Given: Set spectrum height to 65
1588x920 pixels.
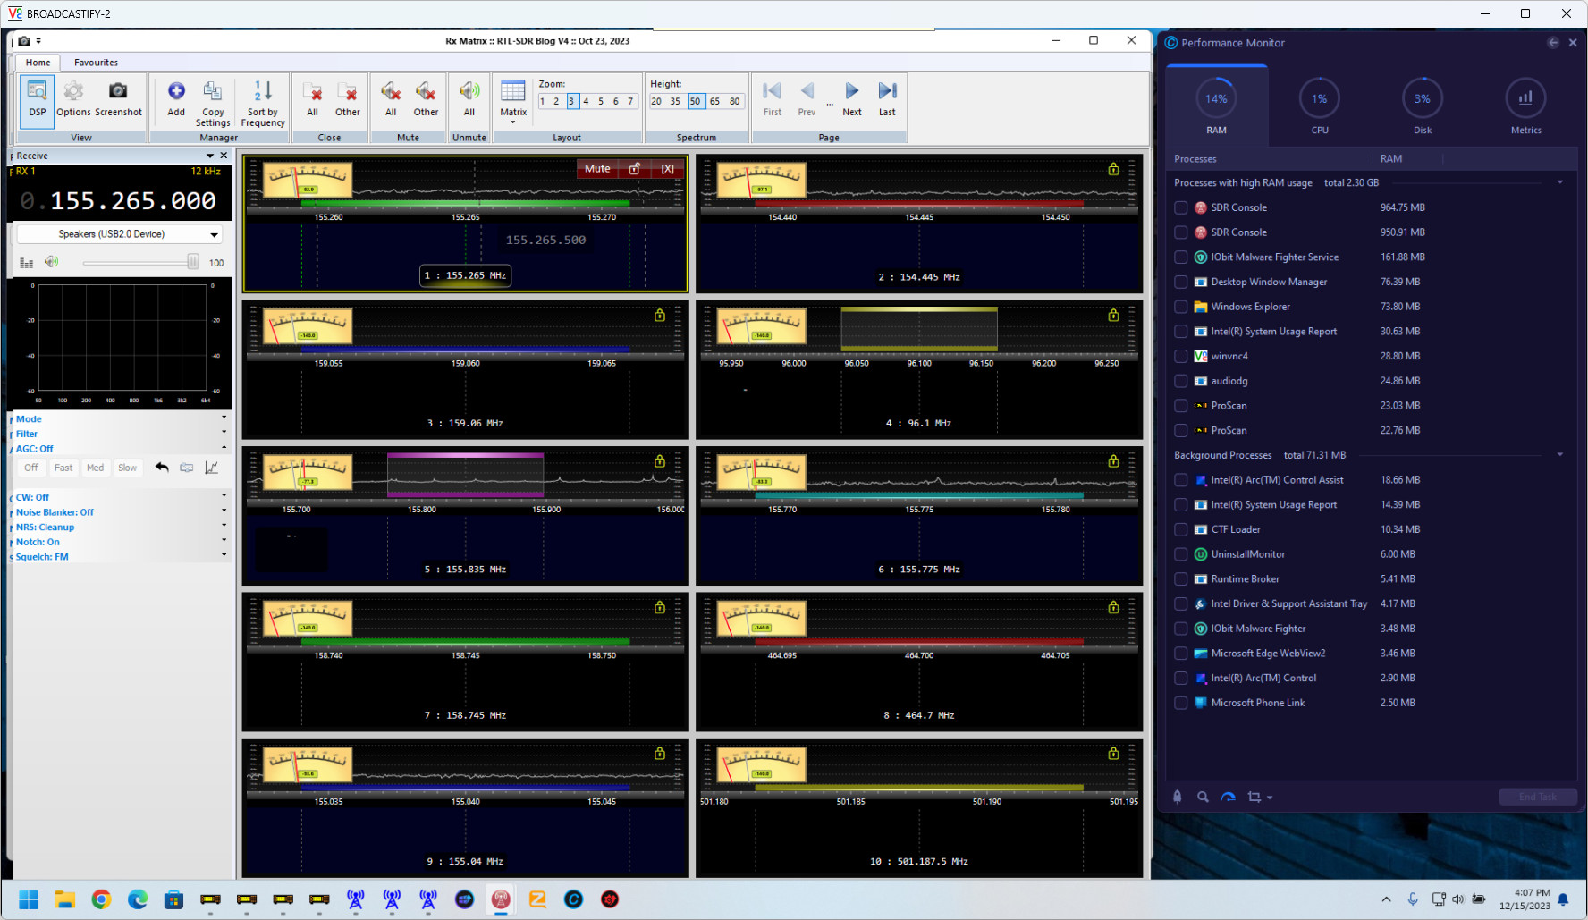Looking at the screenshot, I should 714,101.
